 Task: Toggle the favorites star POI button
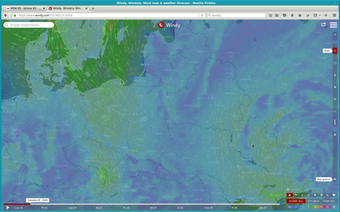289,195
